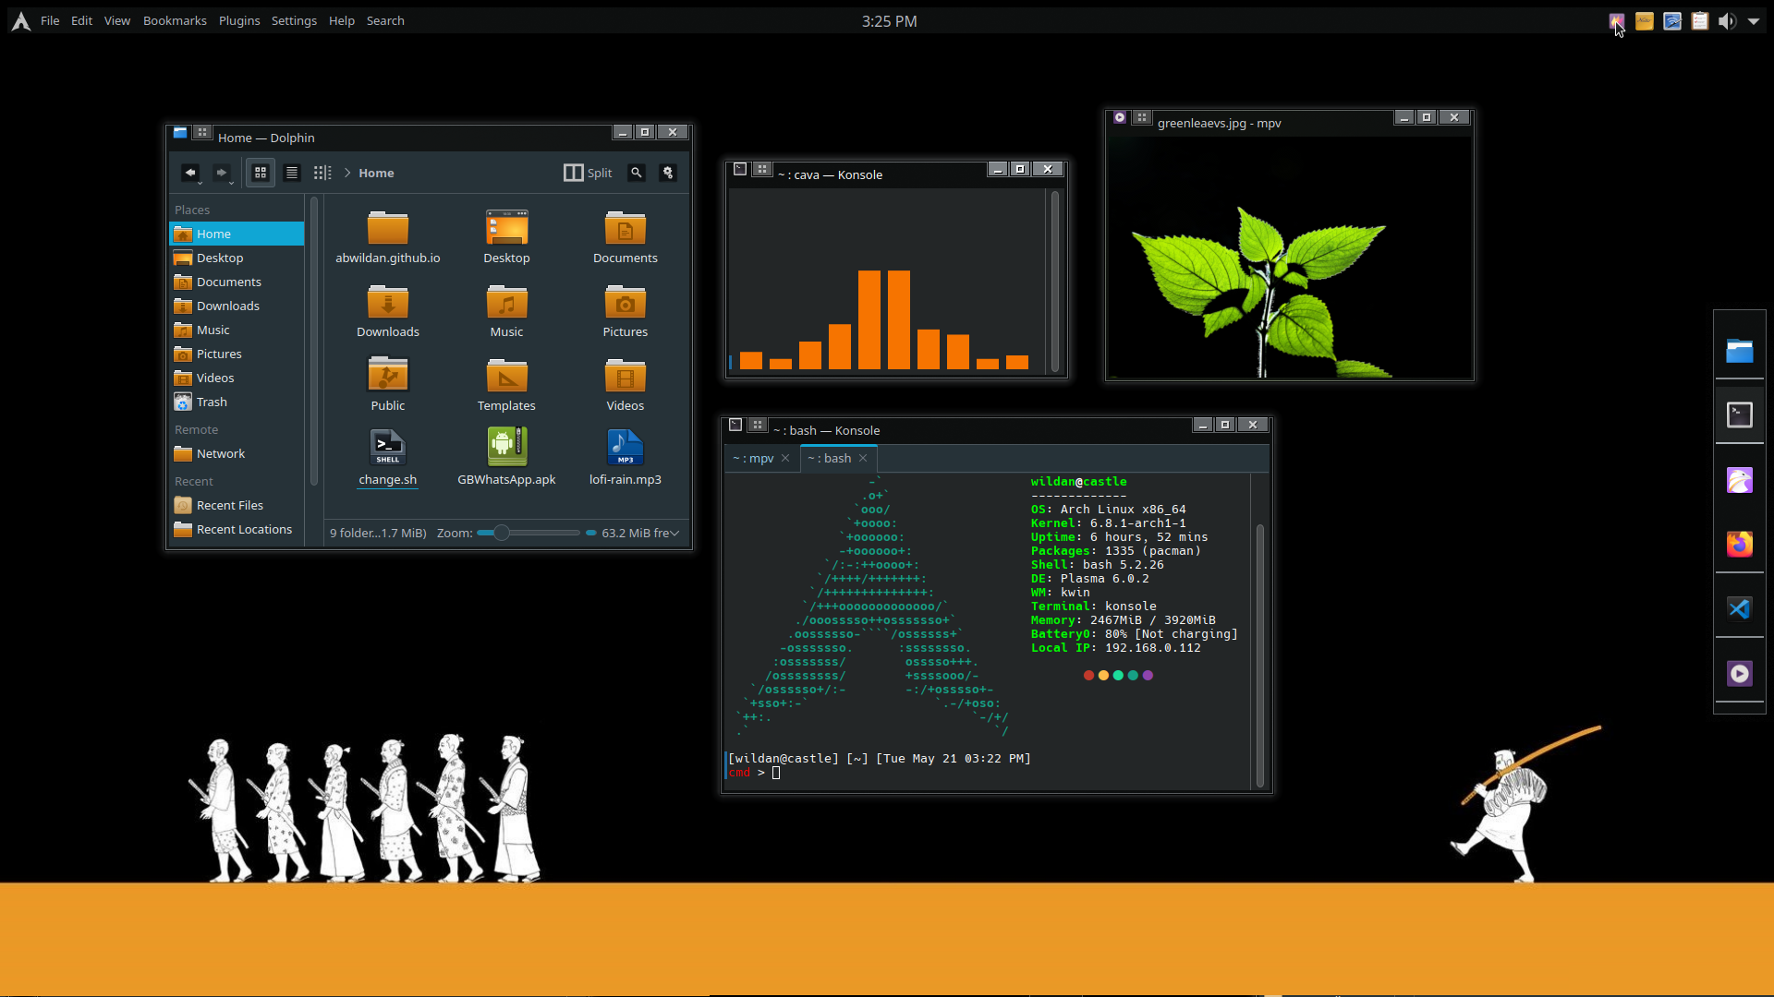Open the abwildan.github.io folder
Image resolution: width=1774 pixels, height=997 pixels.
tap(388, 237)
